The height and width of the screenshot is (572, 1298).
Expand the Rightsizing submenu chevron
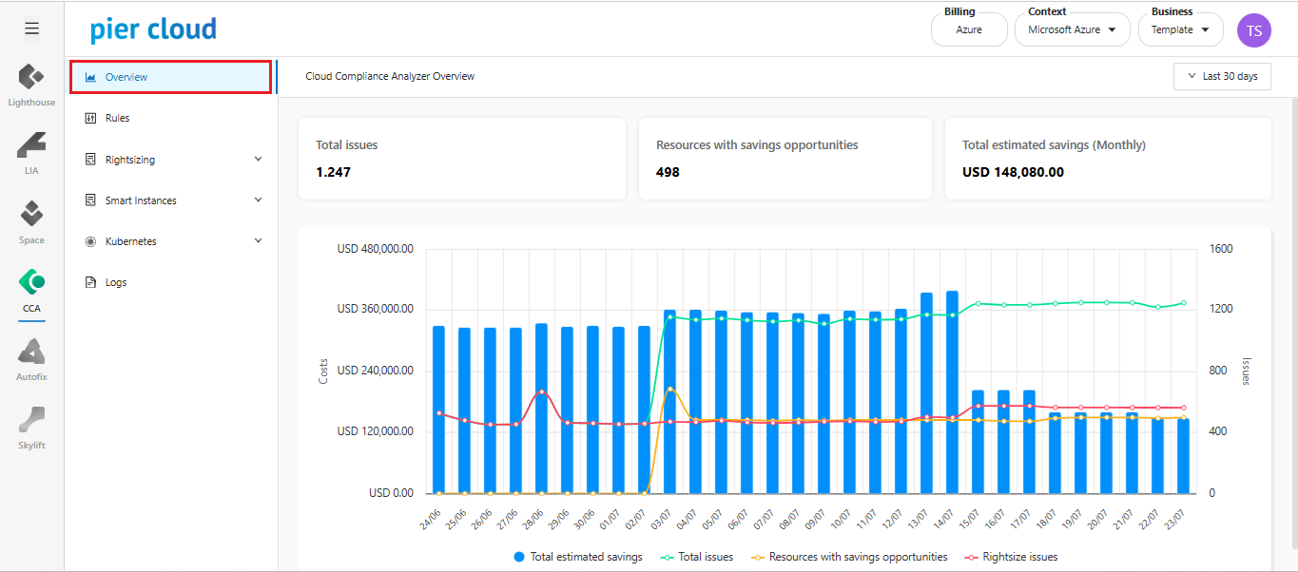click(x=258, y=160)
